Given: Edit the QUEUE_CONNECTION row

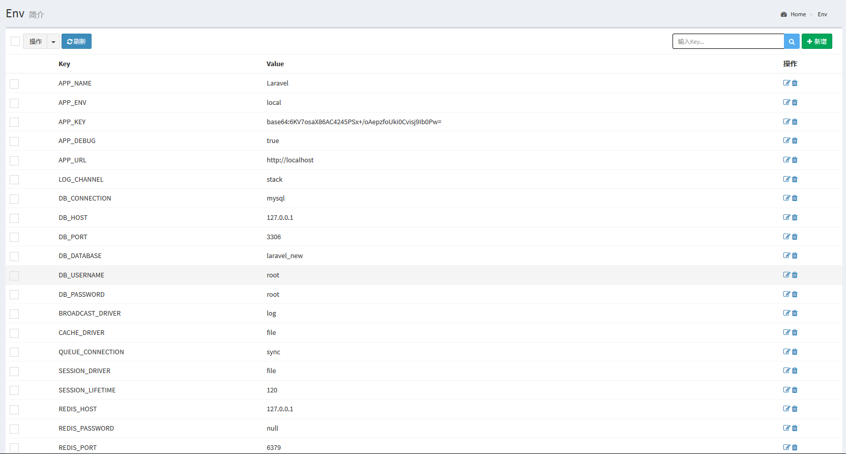Looking at the screenshot, I should point(786,352).
